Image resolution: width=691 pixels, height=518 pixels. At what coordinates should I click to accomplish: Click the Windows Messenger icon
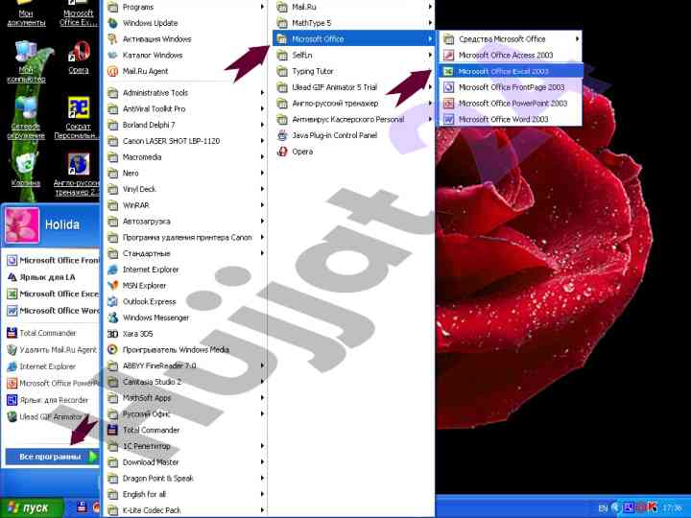pyautogui.click(x=113, y=318)
